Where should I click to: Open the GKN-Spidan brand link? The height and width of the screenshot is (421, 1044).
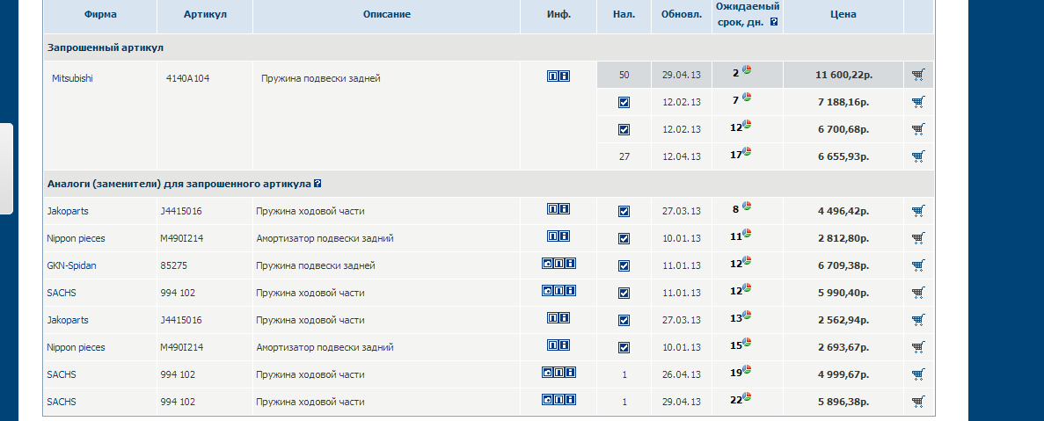[70, 265]
